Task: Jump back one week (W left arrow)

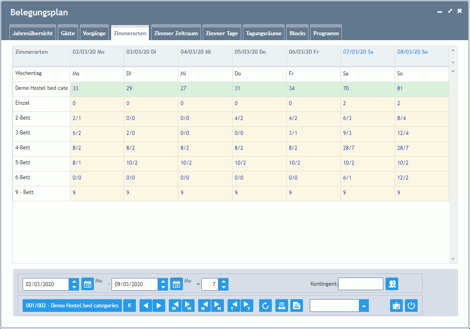Action: tap(175, 306)
